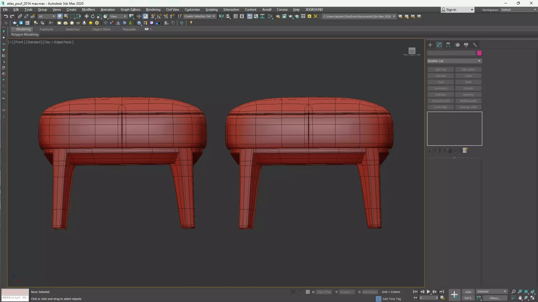Open the Display command panel tab
This screenshot has width=538, height=302.
(466, 45)
